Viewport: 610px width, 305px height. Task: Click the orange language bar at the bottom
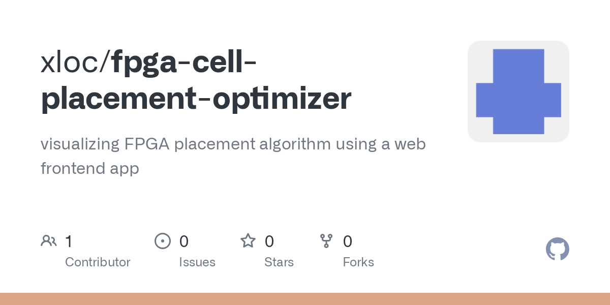(x=305, y=299)
